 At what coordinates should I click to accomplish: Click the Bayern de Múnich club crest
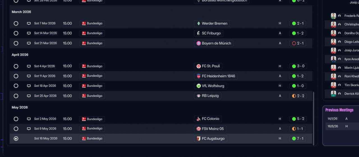(x=199, y=43)
